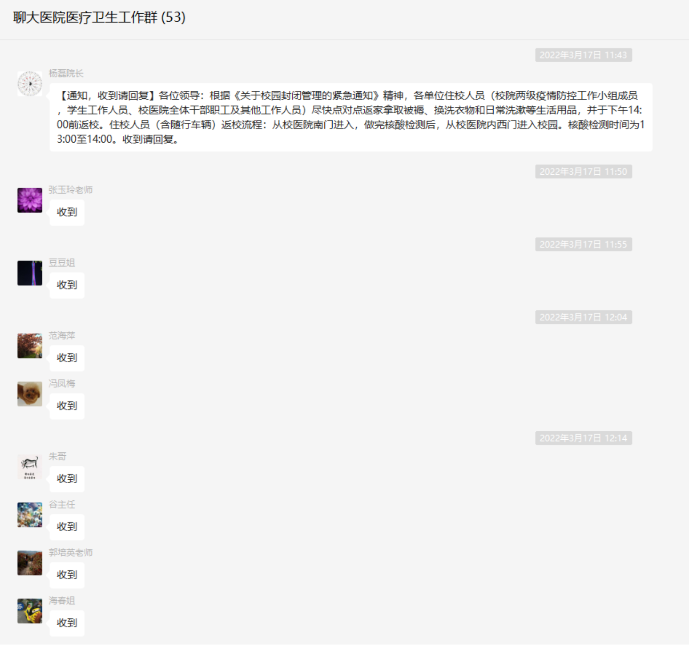Click the sender name 张玉玲老师
689x645 pixels.
(71, 190)
